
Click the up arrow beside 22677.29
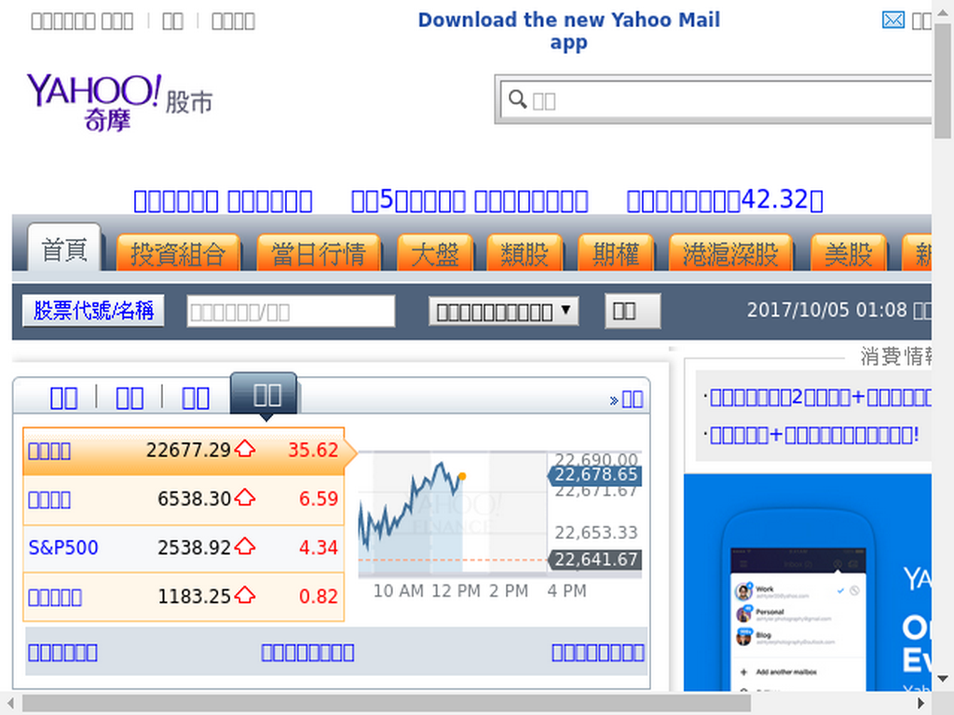245,450
